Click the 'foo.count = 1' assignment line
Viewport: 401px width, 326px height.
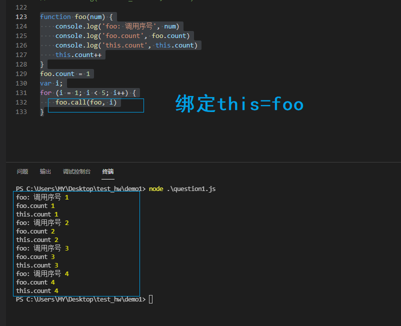(x=65, y=74)
